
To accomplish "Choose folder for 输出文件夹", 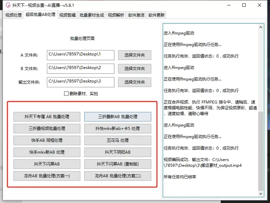I will [134, 82].
